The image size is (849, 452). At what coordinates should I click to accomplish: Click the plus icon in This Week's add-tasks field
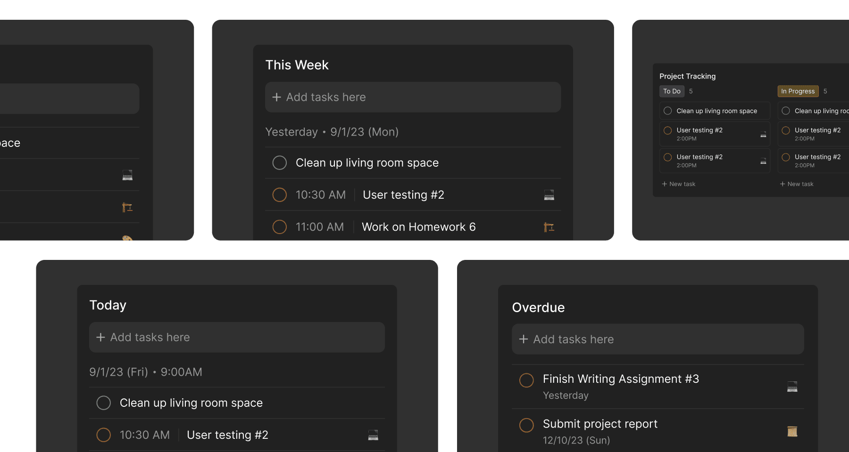276,97
